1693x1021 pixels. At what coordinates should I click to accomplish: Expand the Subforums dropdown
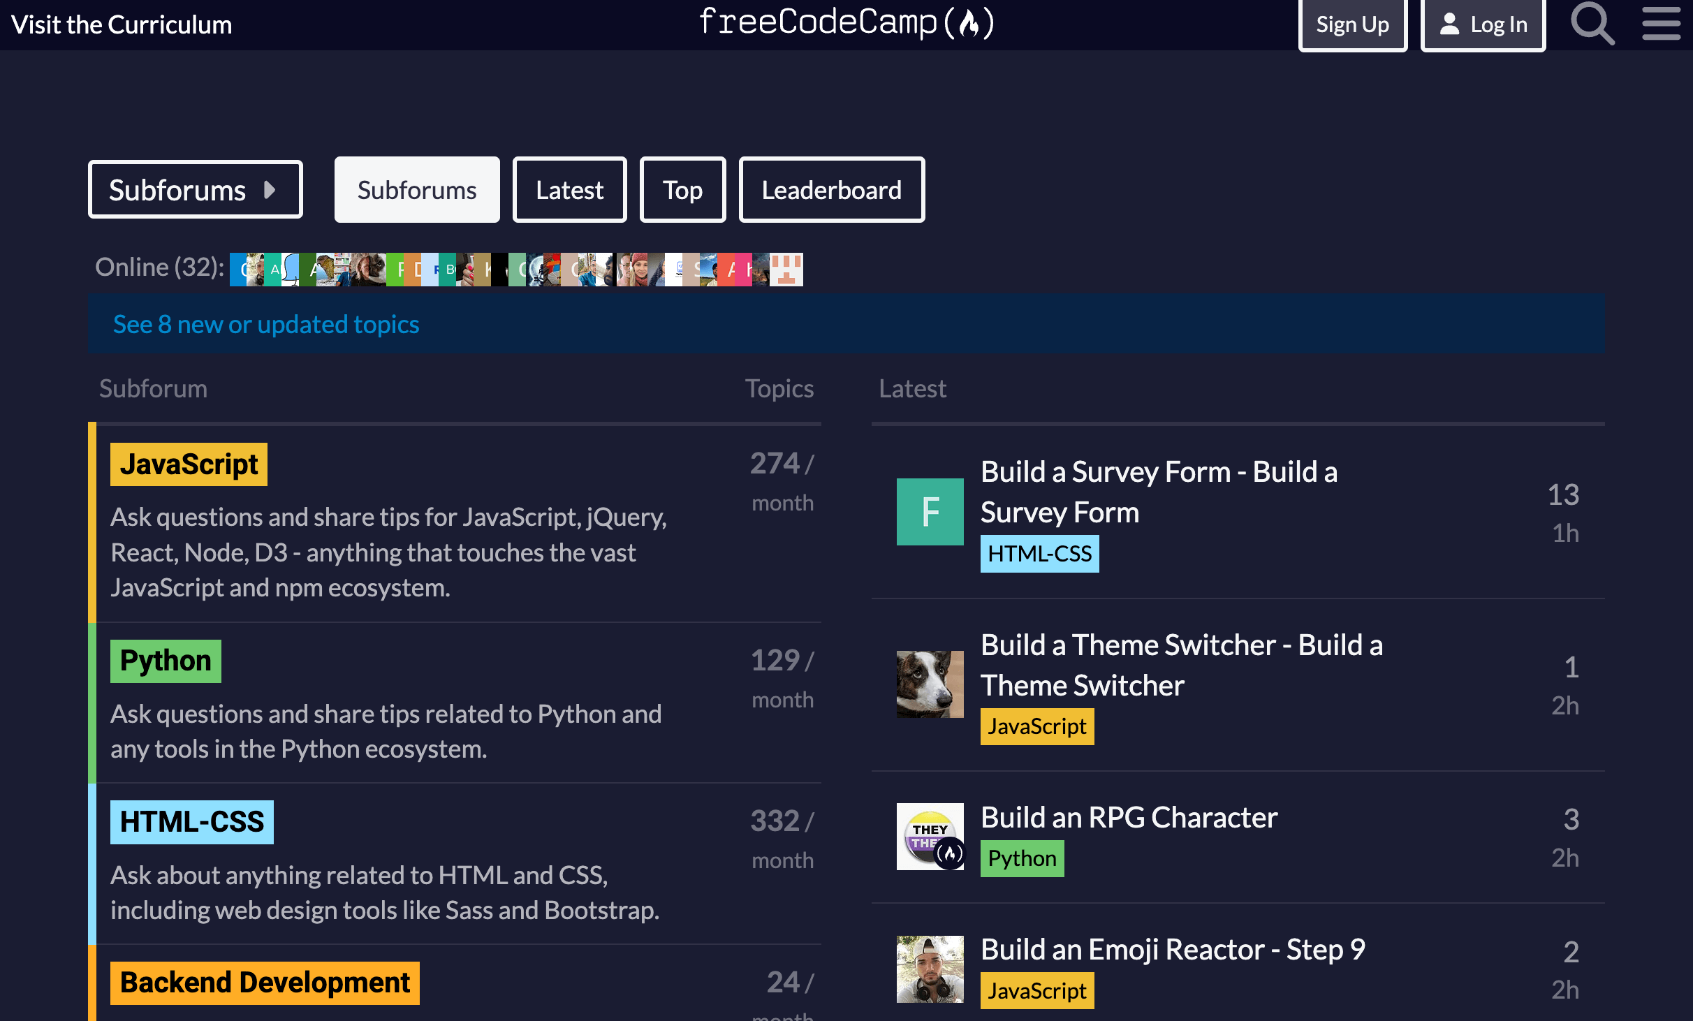[195, 189]
